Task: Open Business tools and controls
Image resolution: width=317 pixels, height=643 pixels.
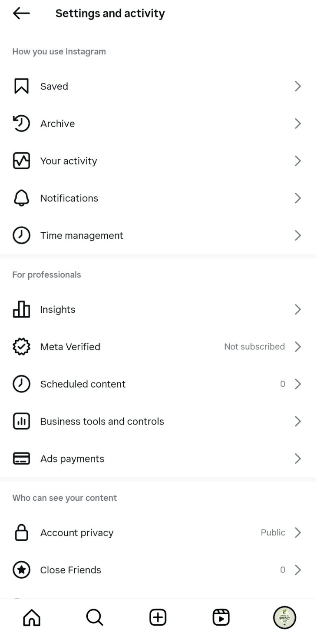Action: point(102,421)
